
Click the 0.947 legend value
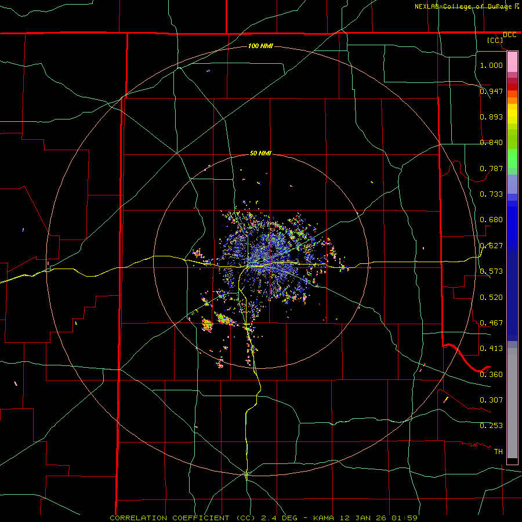point(491,91)
